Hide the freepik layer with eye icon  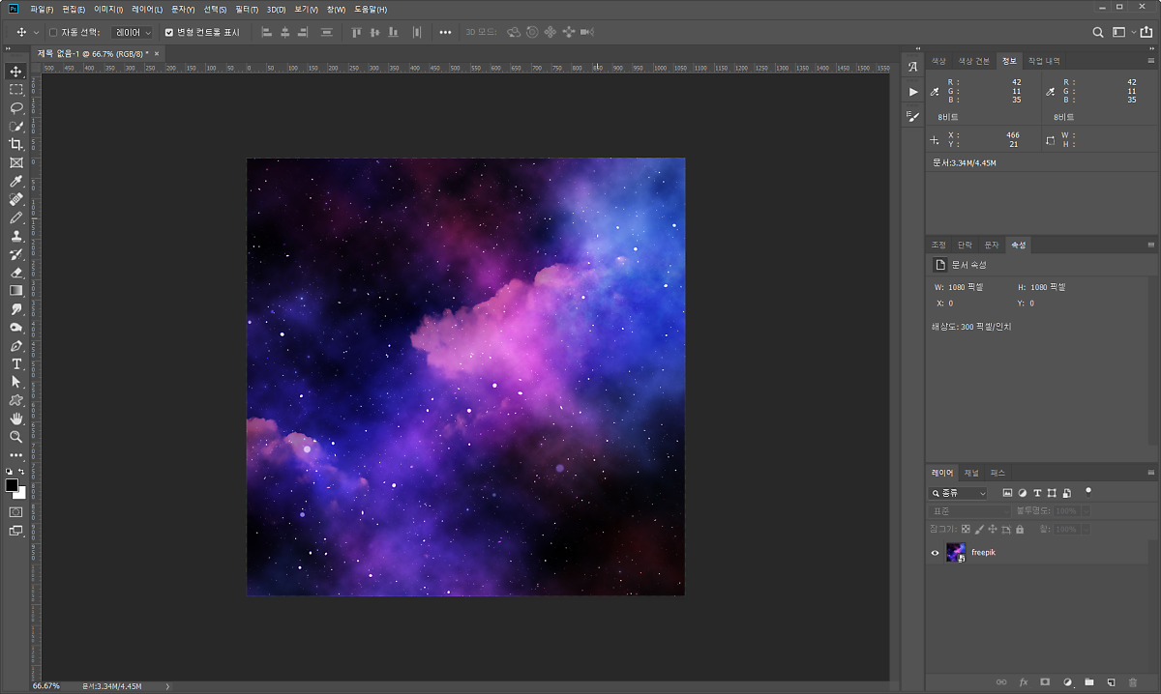935,553
